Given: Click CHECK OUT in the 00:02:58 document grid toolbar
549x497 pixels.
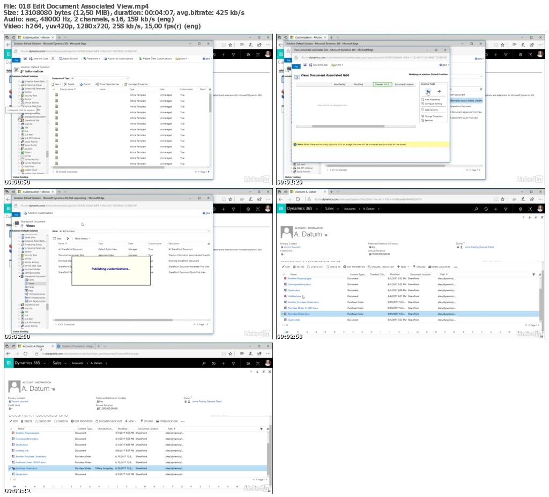Looking at the screenshot, I should click(x=315, y=267).
